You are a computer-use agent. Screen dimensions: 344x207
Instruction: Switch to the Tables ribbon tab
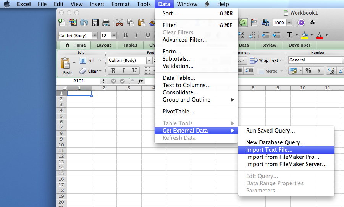(130, 45)
